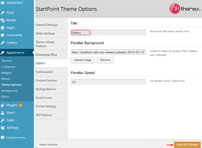Click the Reset Options button
This screenshot has width=202, height=148.
(x=48, y=145)
